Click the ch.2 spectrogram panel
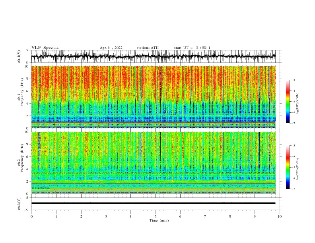 click(x=153, y=163)
